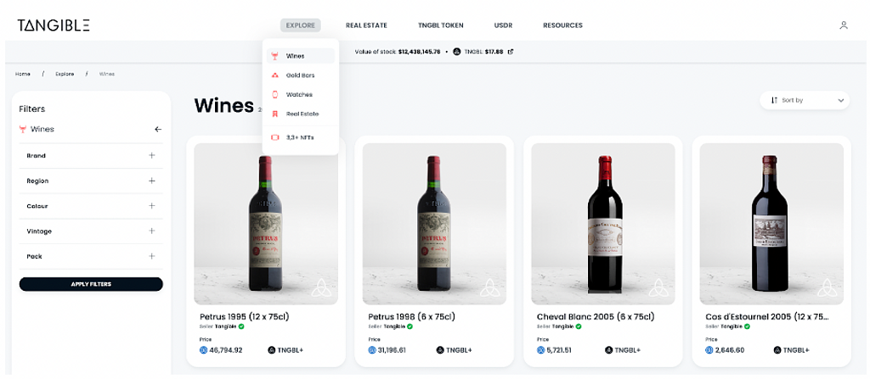Open the RESOURCES navigation item
870x379 pixels.
tap(562, 25)
